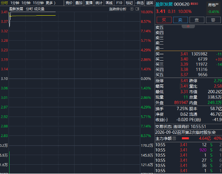Toggle the 叠加 overlay option

[x=79, y=3]
